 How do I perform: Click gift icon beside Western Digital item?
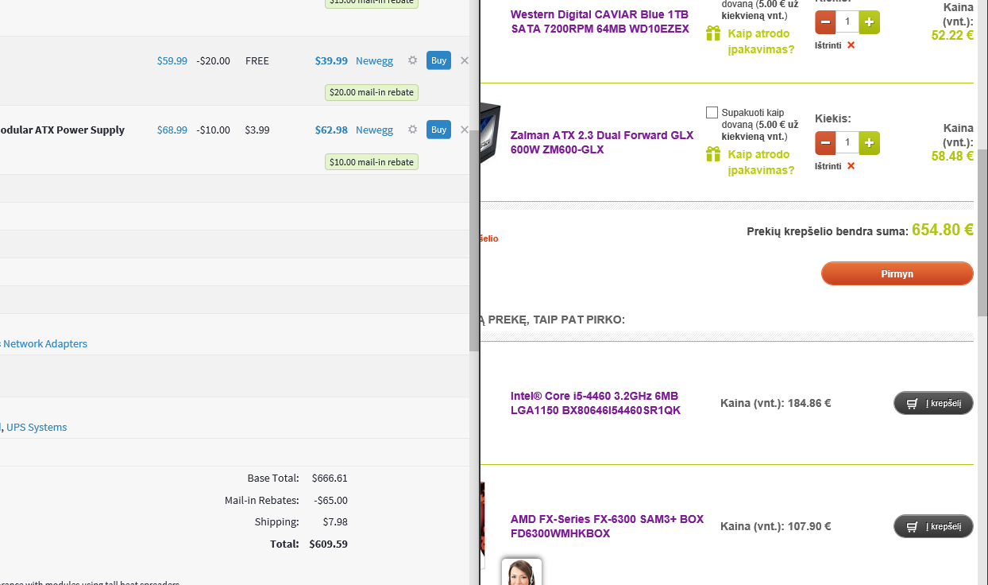tap(713, 33)
